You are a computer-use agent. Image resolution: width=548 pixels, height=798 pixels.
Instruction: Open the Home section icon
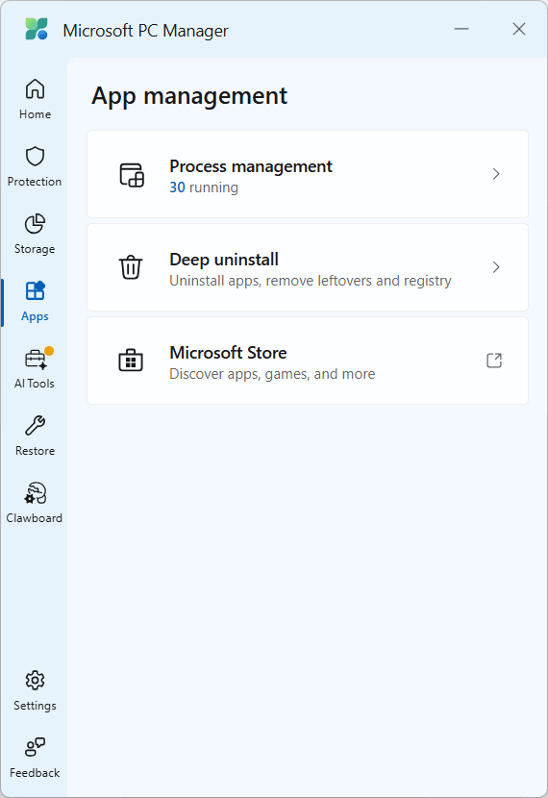pyautogui.click(x=35, y=89)
